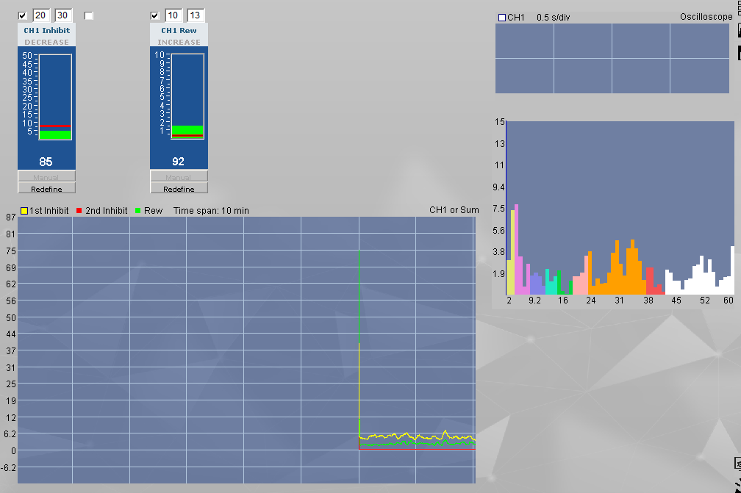Click the 85 percent value under inhibit meter

(46, 162)
